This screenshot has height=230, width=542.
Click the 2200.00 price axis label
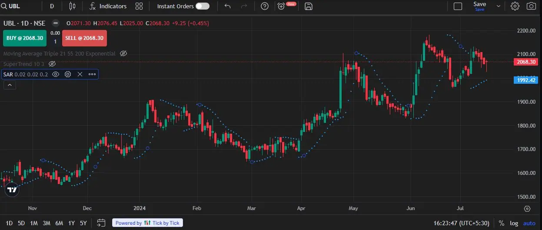526,31
